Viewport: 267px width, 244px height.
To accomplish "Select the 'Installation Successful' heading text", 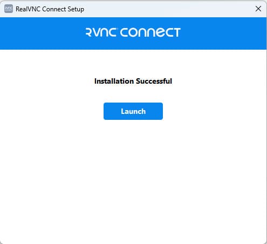I will pos(133,81).
